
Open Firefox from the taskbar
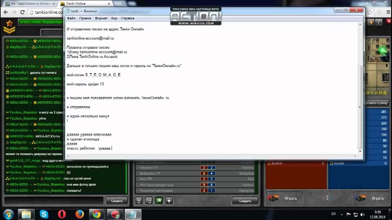click(79, 214)
